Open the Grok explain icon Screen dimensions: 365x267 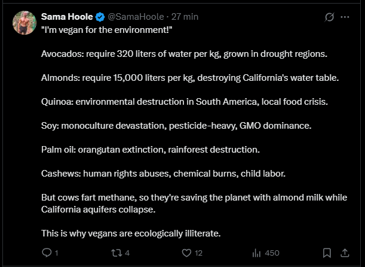tap(328, 17)
